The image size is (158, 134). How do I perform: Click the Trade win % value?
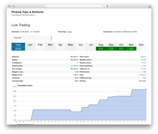(x=143, y=69)
